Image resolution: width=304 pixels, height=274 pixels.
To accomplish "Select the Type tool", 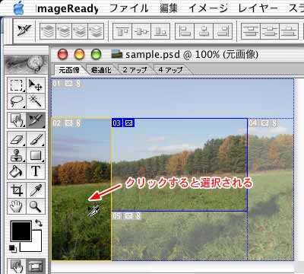I will click(x=36, y=171).
